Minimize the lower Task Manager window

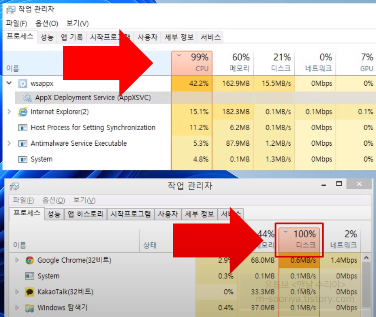(324, 184)
